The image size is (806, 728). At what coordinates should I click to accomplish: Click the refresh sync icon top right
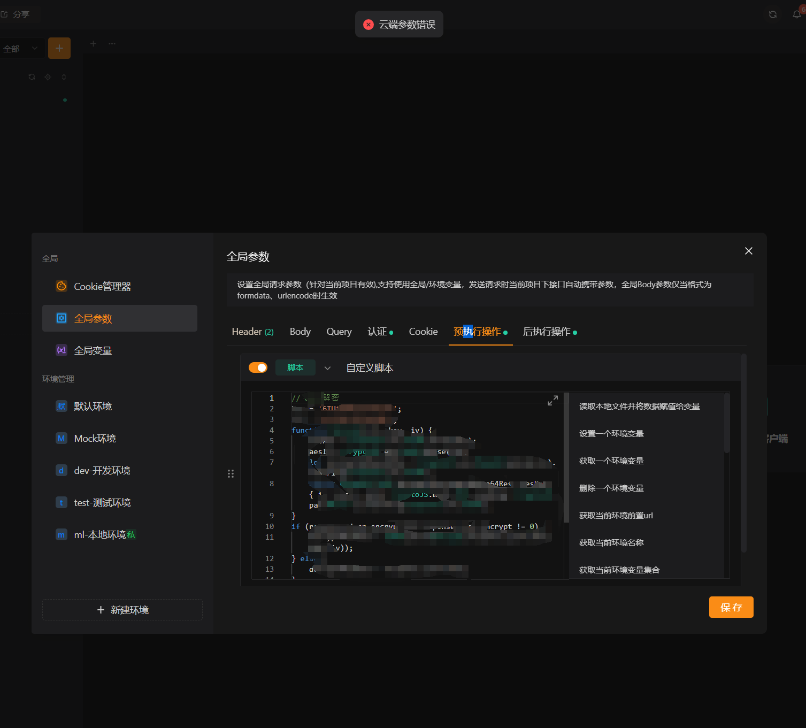[x=772, y=14]
